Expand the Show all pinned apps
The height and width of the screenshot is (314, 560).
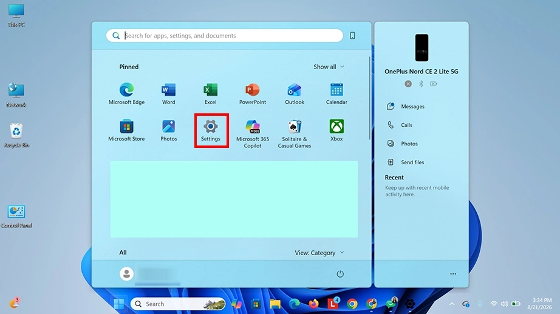click(x=329, y=67)
